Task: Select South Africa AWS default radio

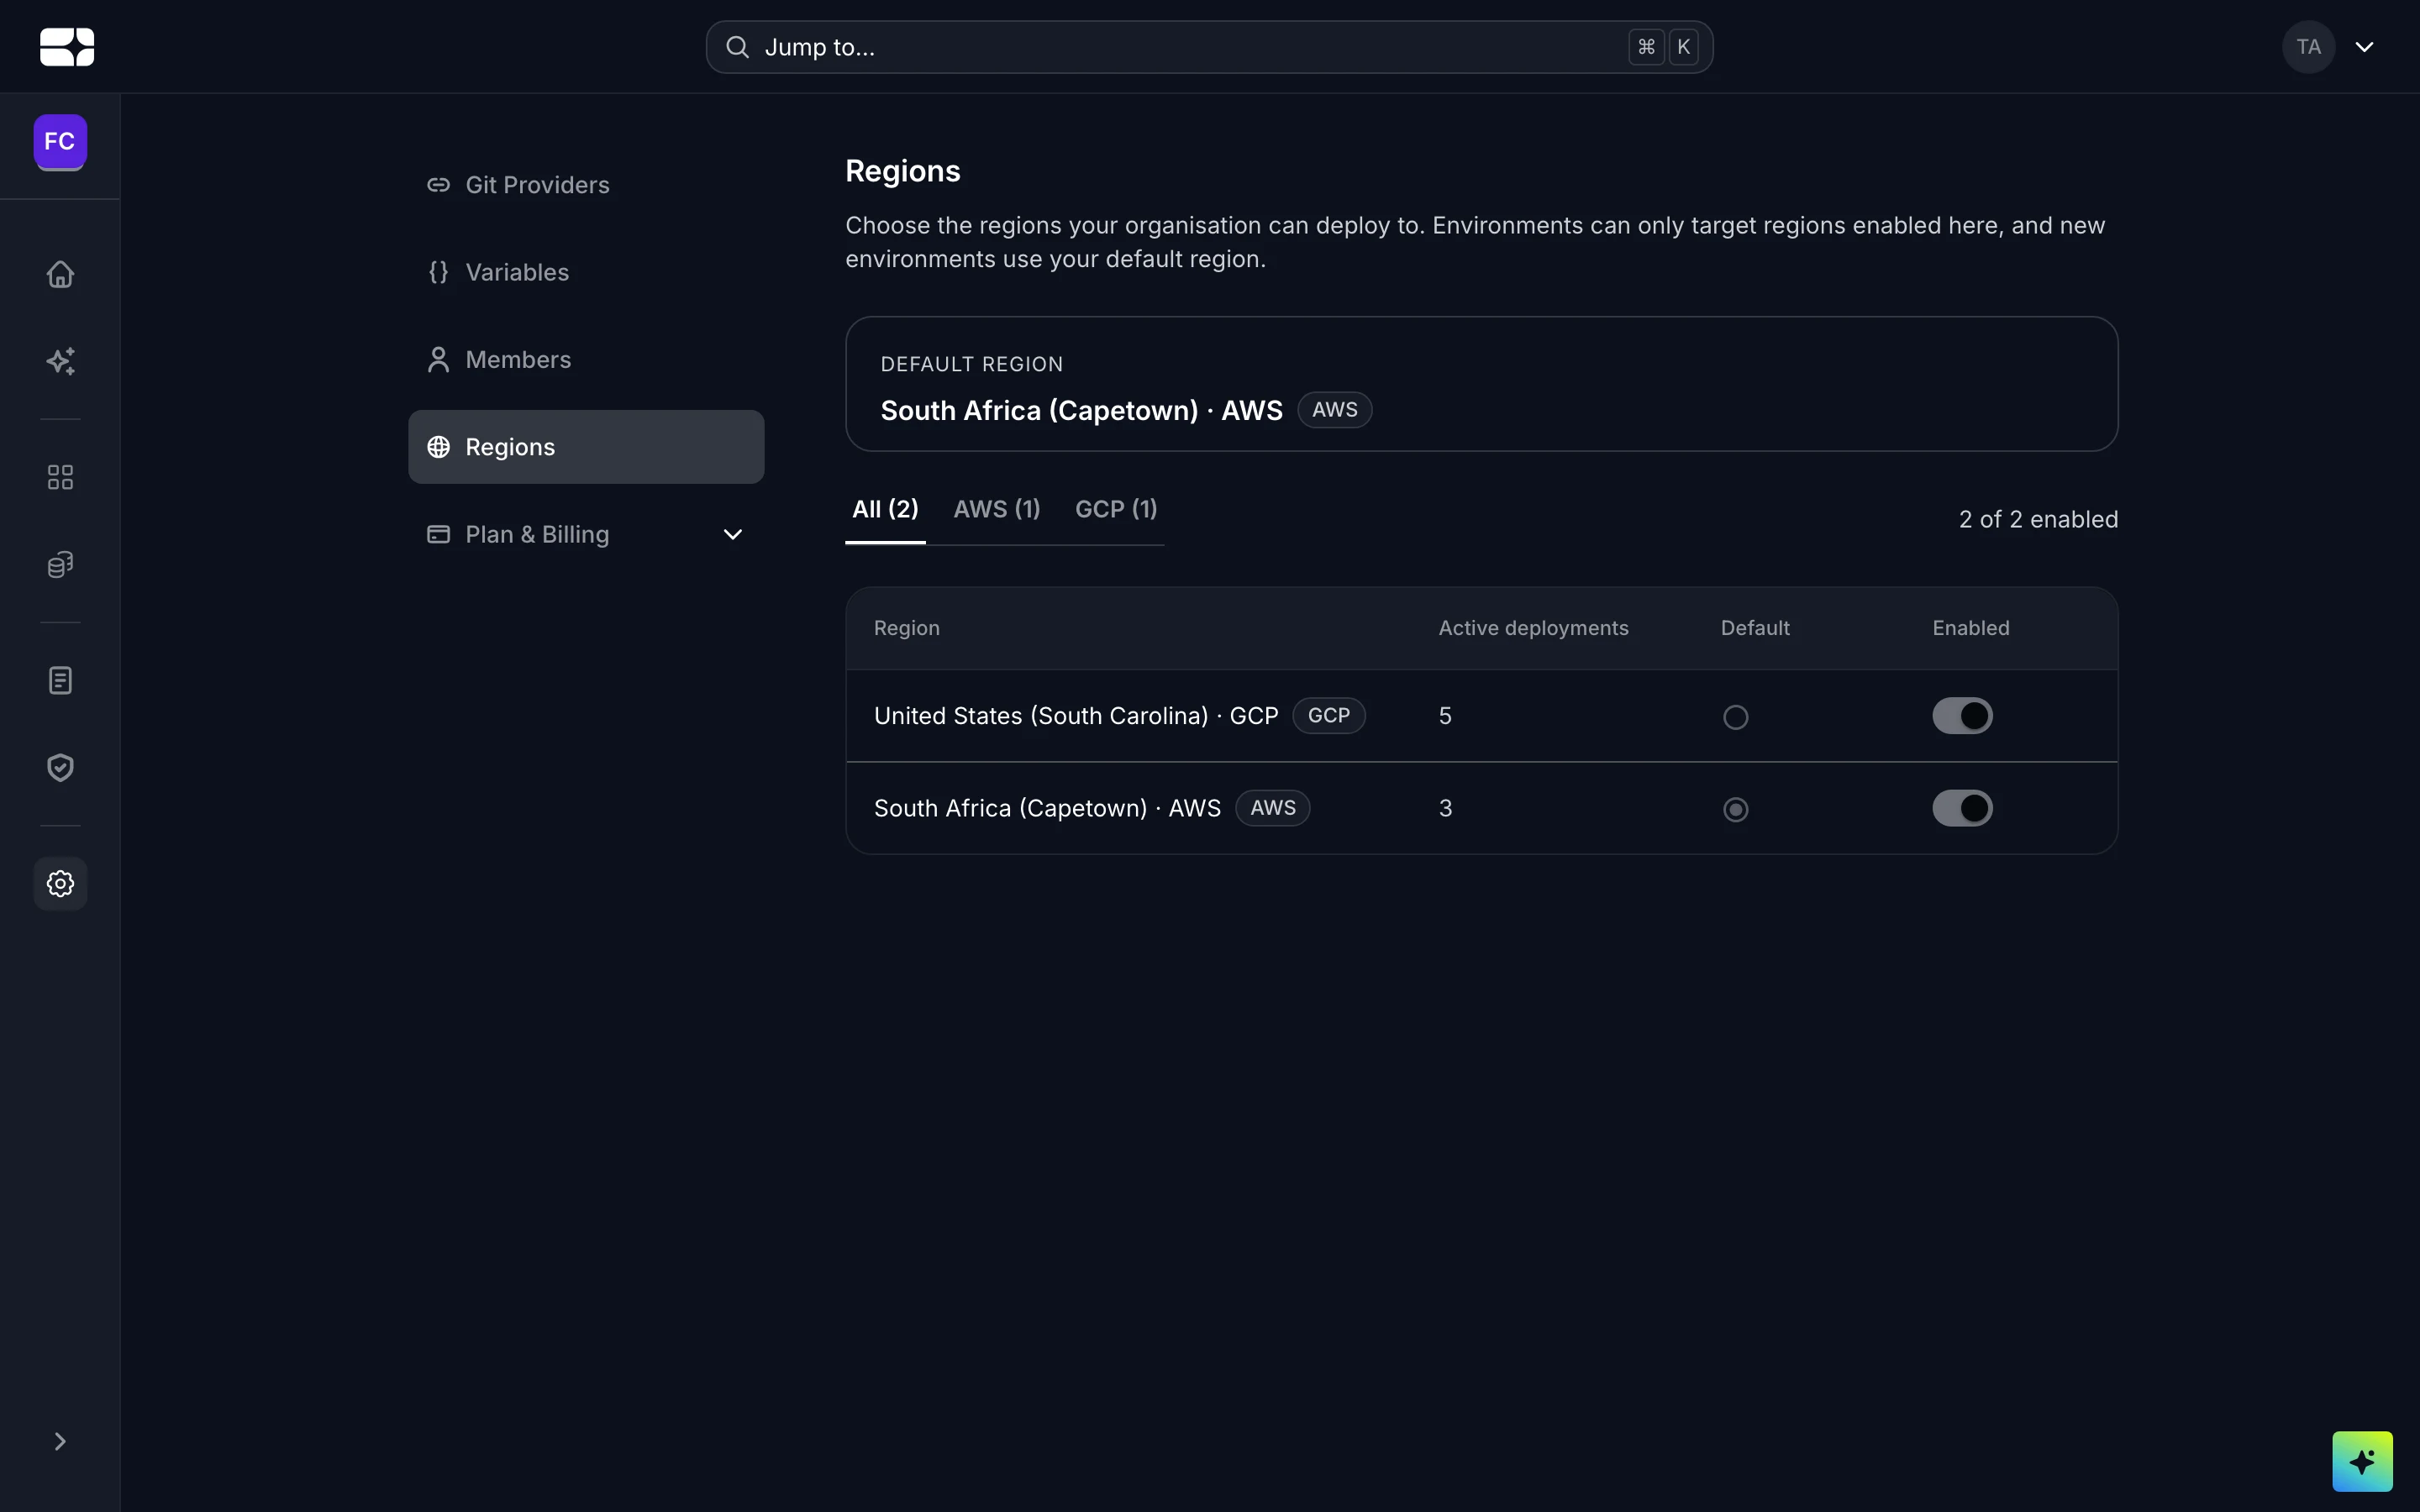Action: coord(1736,809)
